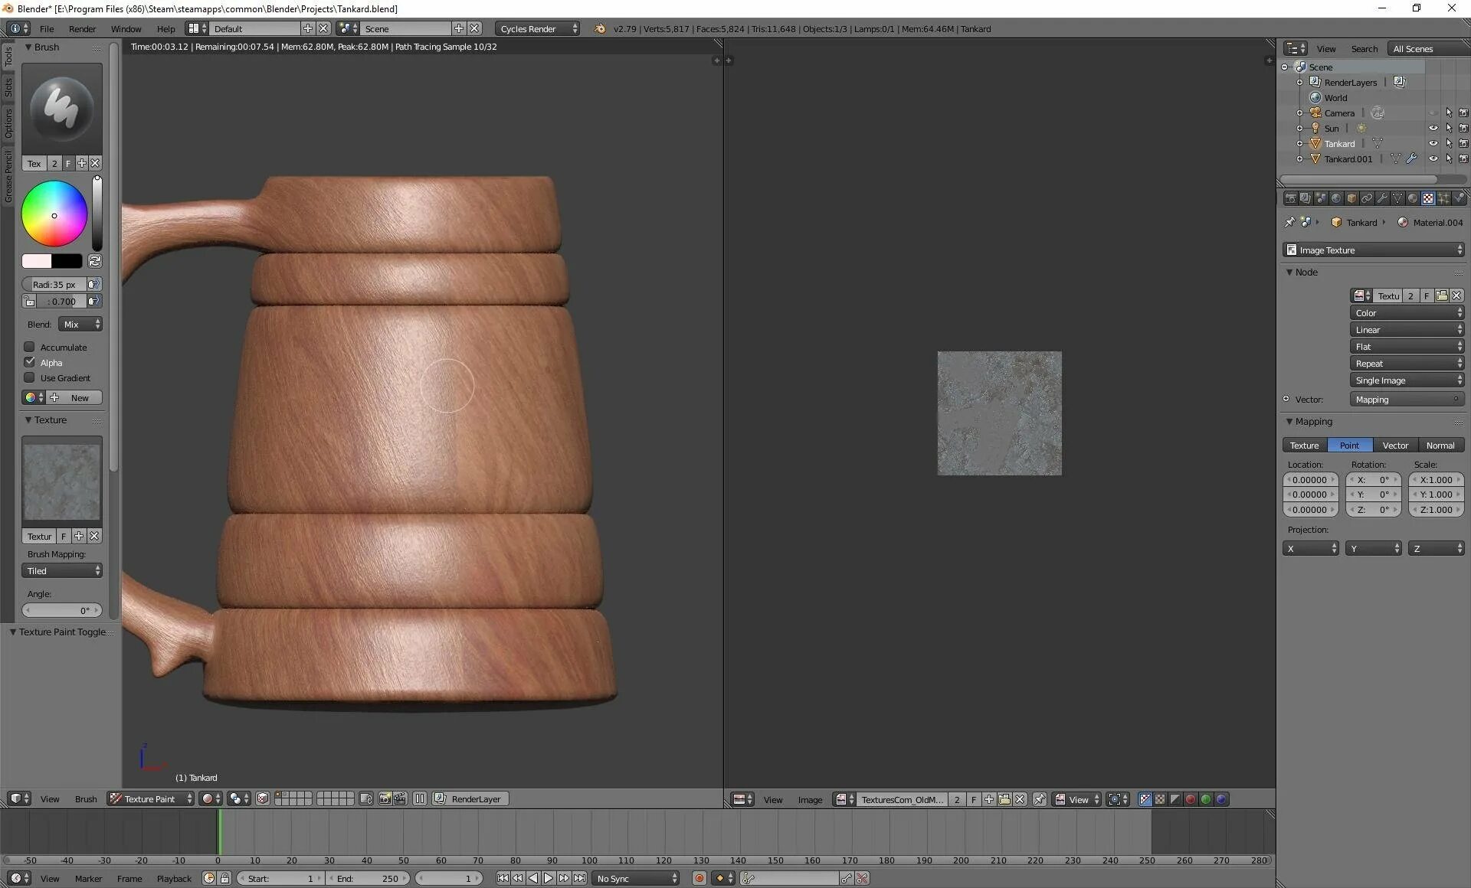Click the automatic keyframe record button

pyautogui.click(x=699, y=878)
